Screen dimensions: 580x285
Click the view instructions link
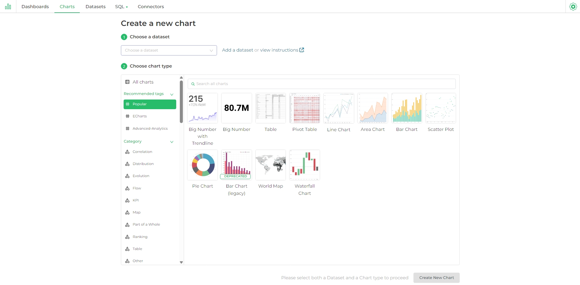(x=279, y=50)
